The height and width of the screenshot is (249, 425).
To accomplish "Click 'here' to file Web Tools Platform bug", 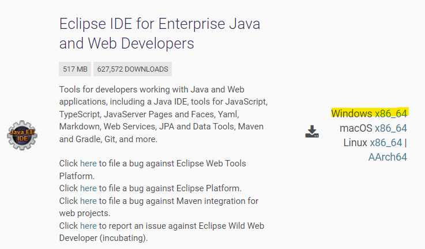I will [88, 163].
